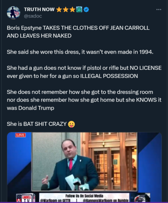Open the three-dot more options menu

[x=159, y=10]
